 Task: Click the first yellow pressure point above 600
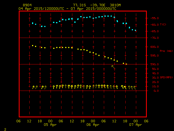pos(33,46)
